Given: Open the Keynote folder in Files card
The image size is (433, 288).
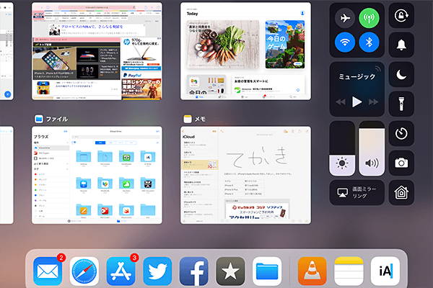Looking at the screenshot, I should 84,184.
